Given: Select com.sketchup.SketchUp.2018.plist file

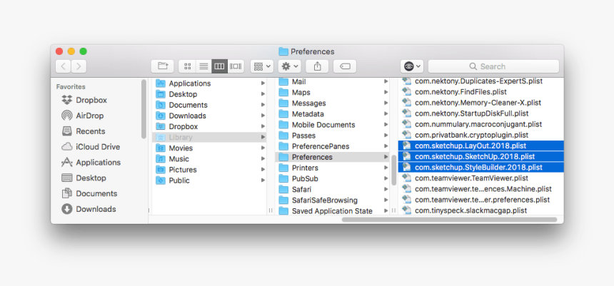Looking at the screenshot, I should 481,156.
